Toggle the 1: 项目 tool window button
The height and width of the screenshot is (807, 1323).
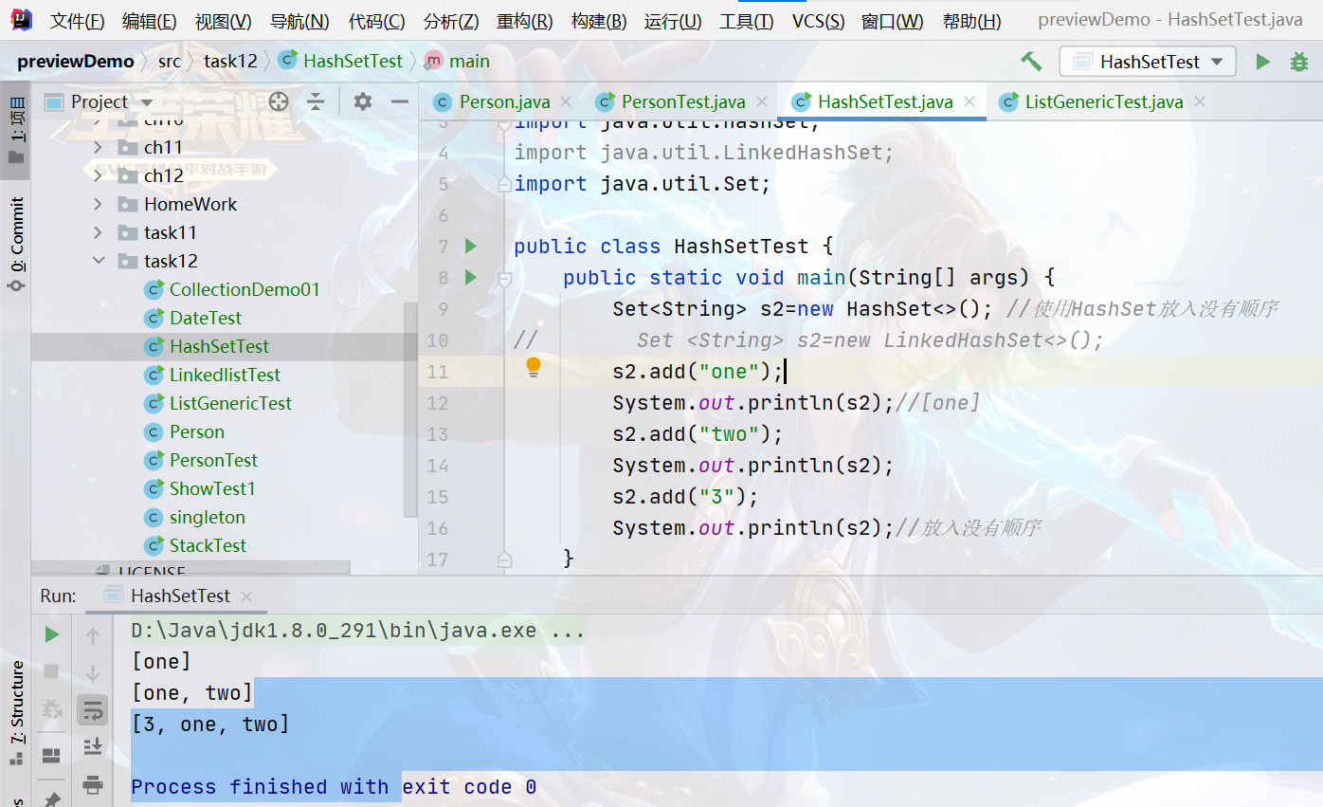click(16, 129)
